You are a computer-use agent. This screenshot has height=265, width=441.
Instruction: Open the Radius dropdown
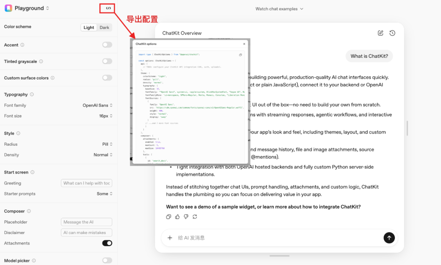pos(107,144)
